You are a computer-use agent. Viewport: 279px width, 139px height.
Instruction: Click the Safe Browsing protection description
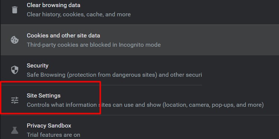114,75
